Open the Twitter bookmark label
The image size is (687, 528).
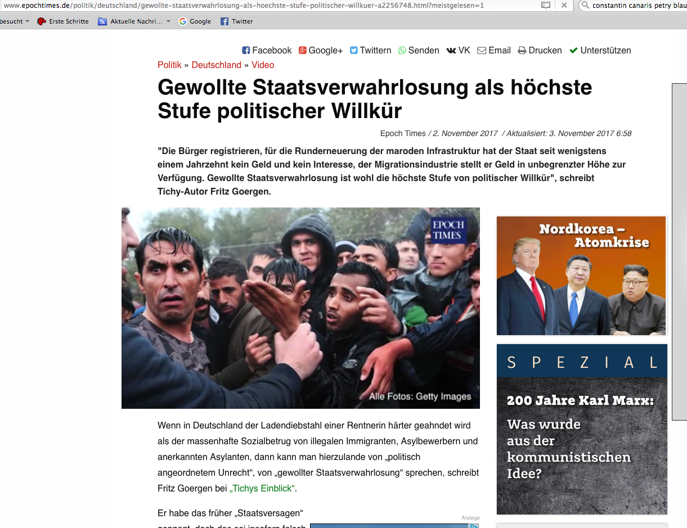pyautogui.click(x=243, y=21)
